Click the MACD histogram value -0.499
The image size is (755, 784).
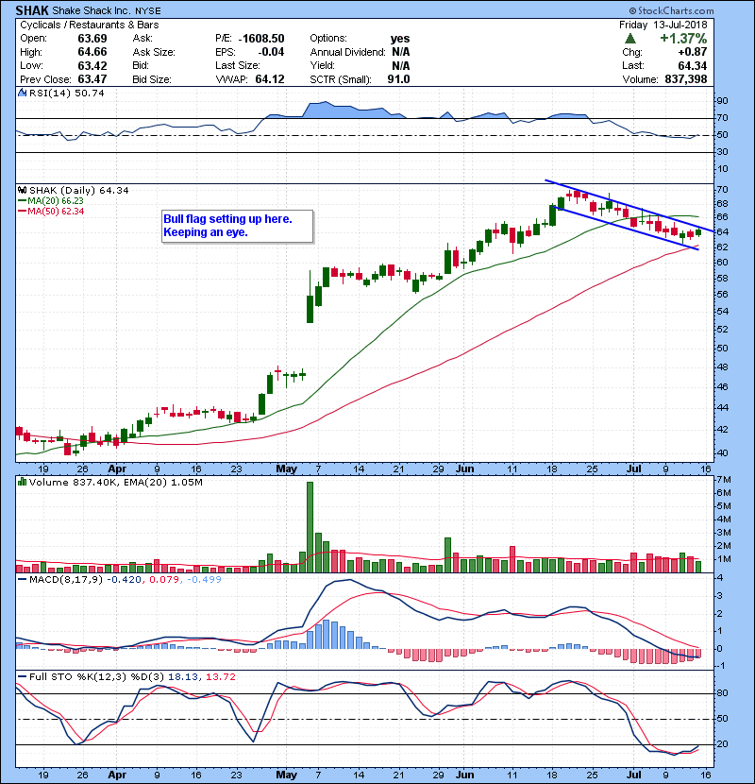[204, 579]
